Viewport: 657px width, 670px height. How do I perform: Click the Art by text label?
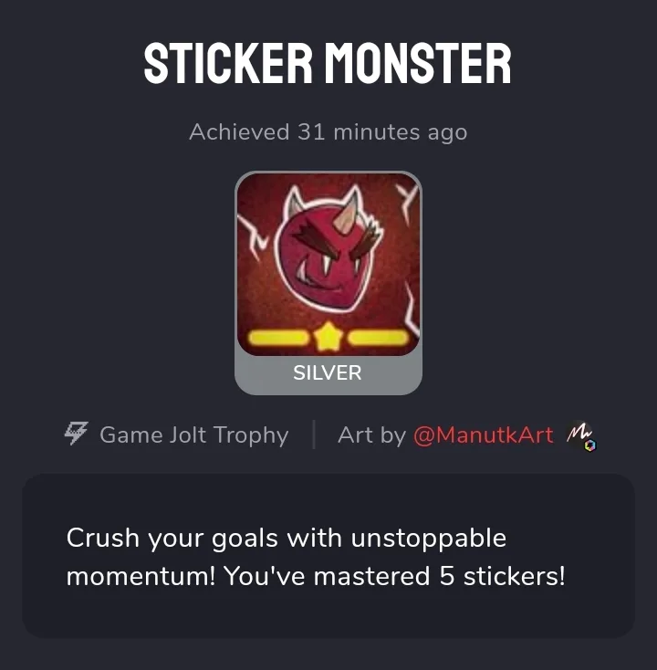click(x=371, y=435)
